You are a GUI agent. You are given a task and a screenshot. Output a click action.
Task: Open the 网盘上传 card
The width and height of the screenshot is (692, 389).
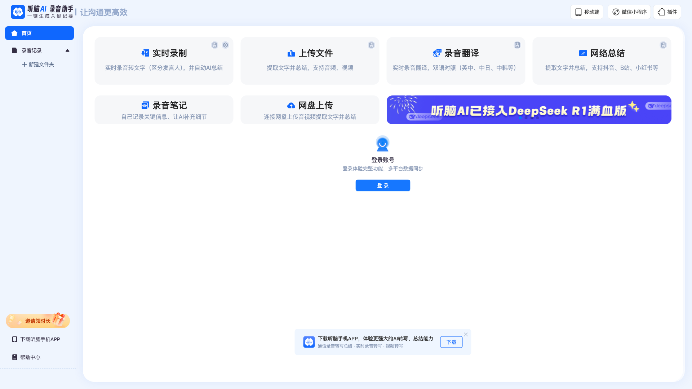tap(310, 110)
